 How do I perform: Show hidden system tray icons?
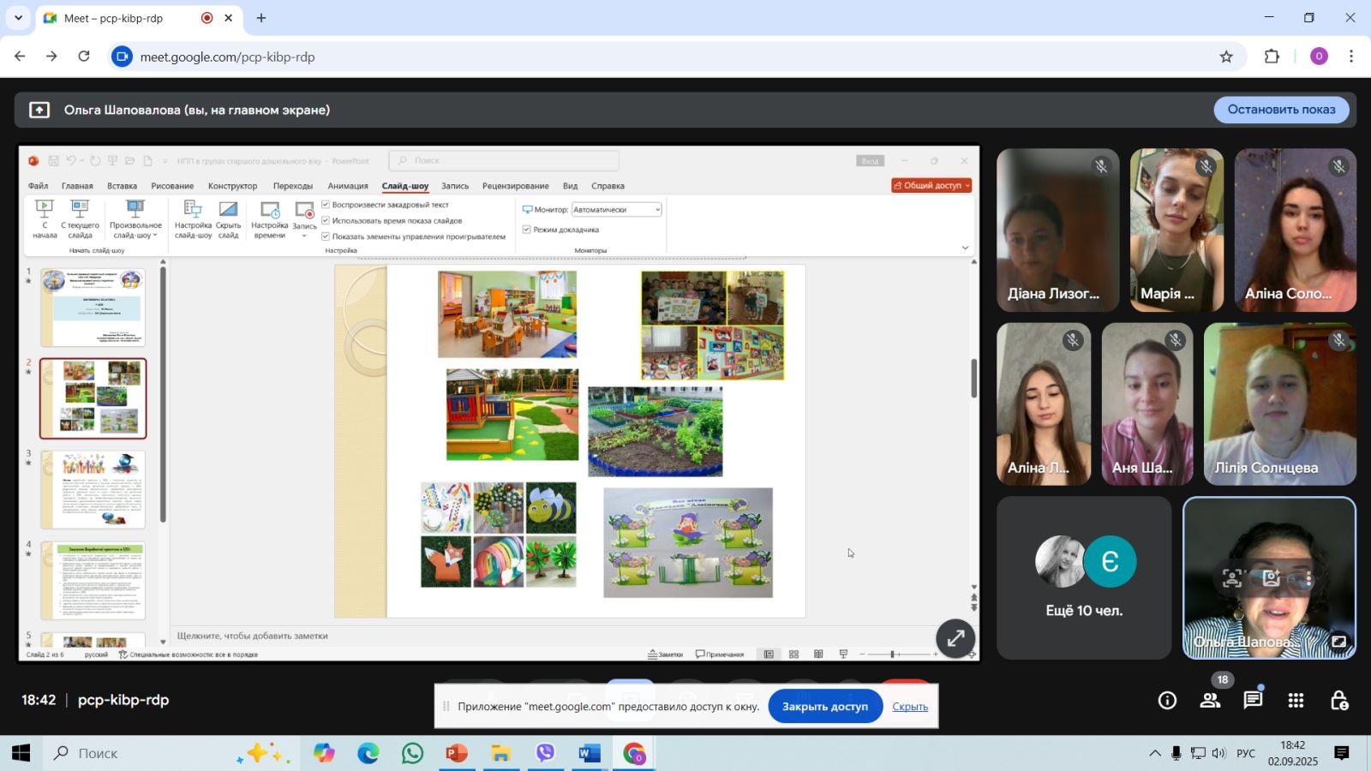click(1155, 754)
